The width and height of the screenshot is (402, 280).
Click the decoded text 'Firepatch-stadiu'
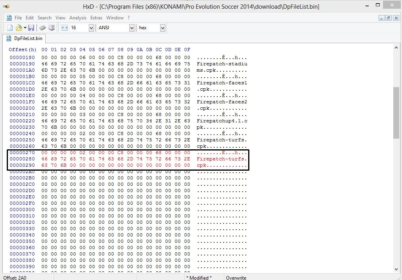click(x=222, y=64)
